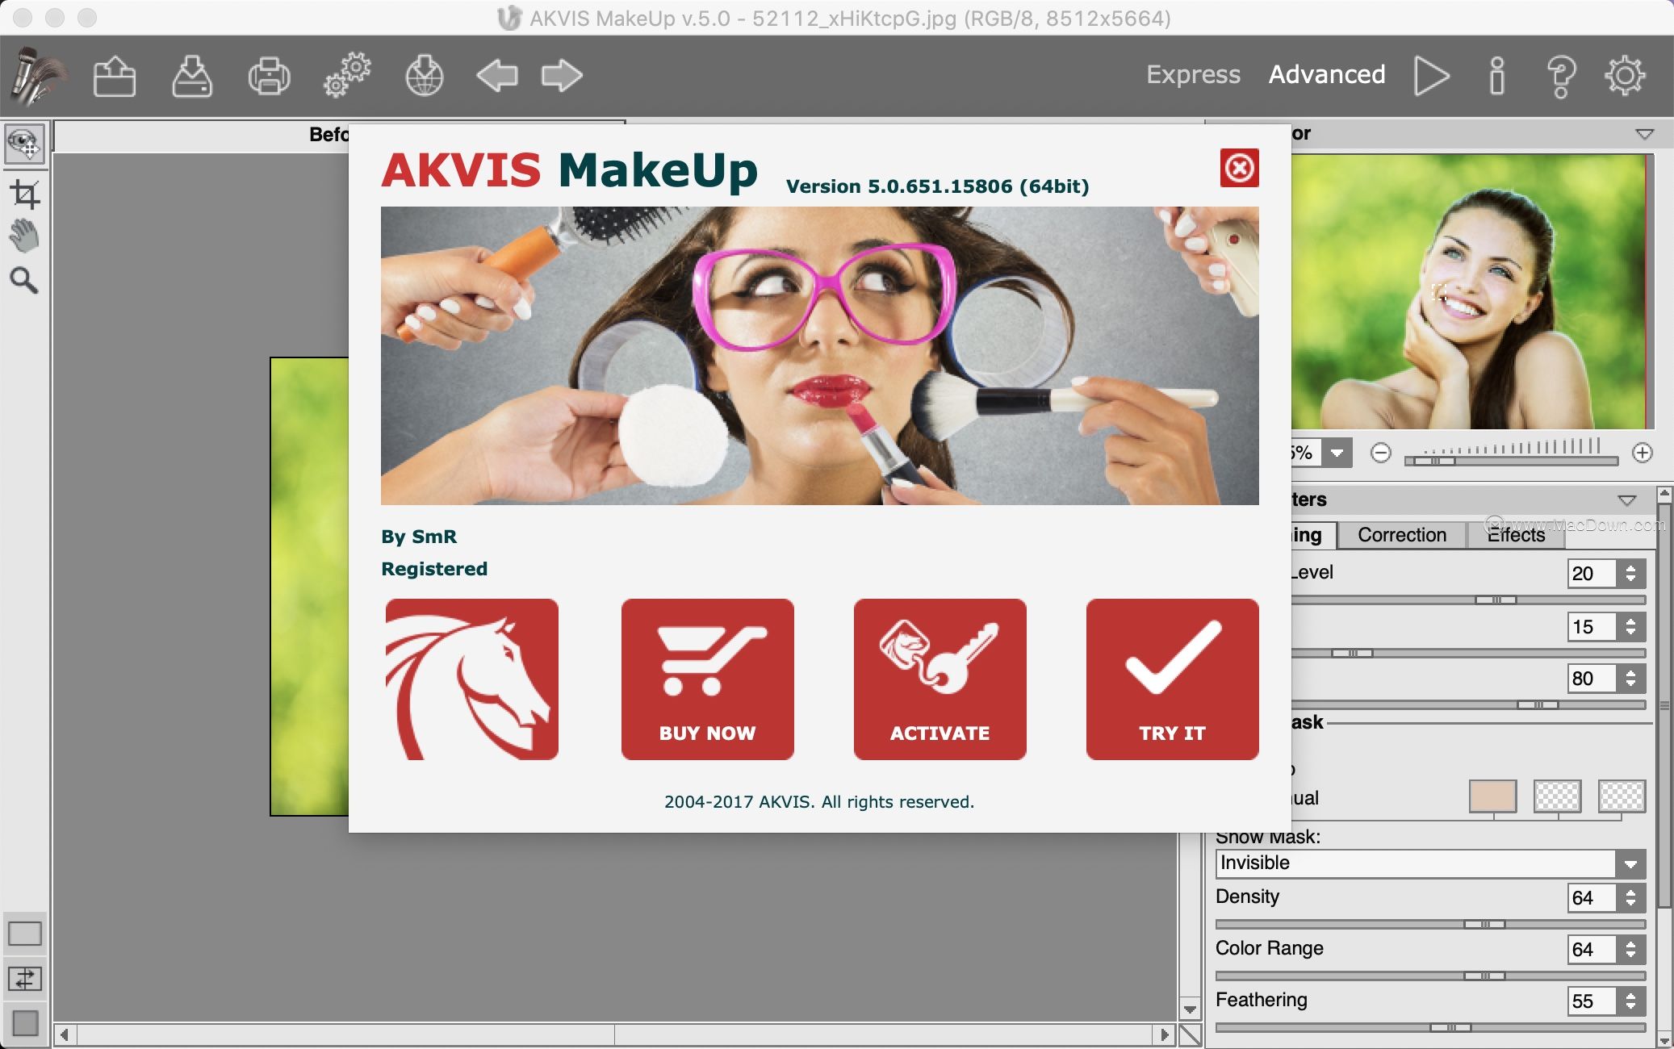
Task: Zoom in with plus icon in Navigator
Action: coord(1642,453)
